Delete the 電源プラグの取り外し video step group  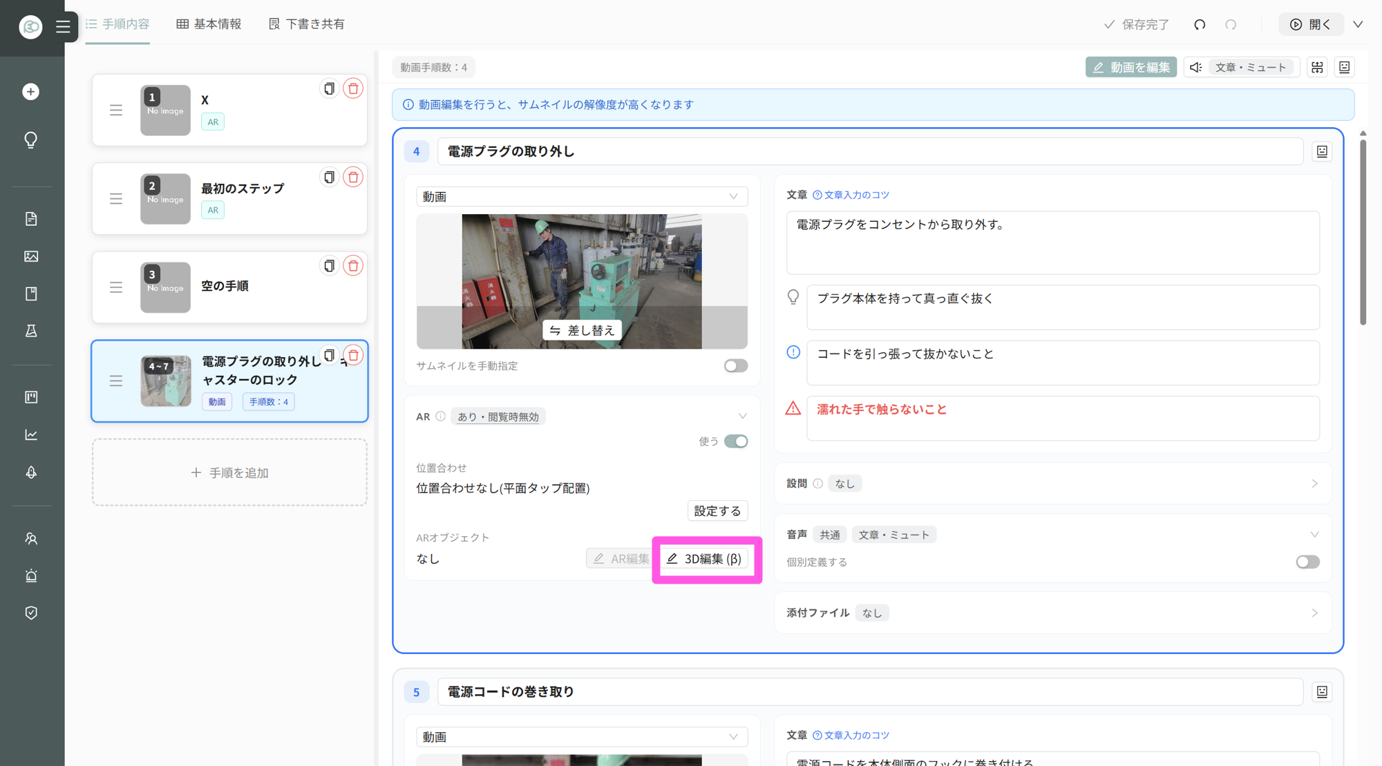pyautogui.click(x=353, y=355)
